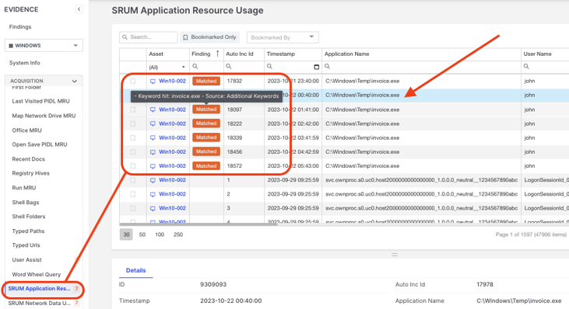Viewport: 569px width, 309px height.
Task: Select SRUM Application Resource Usage item
Action: (43, 289)
